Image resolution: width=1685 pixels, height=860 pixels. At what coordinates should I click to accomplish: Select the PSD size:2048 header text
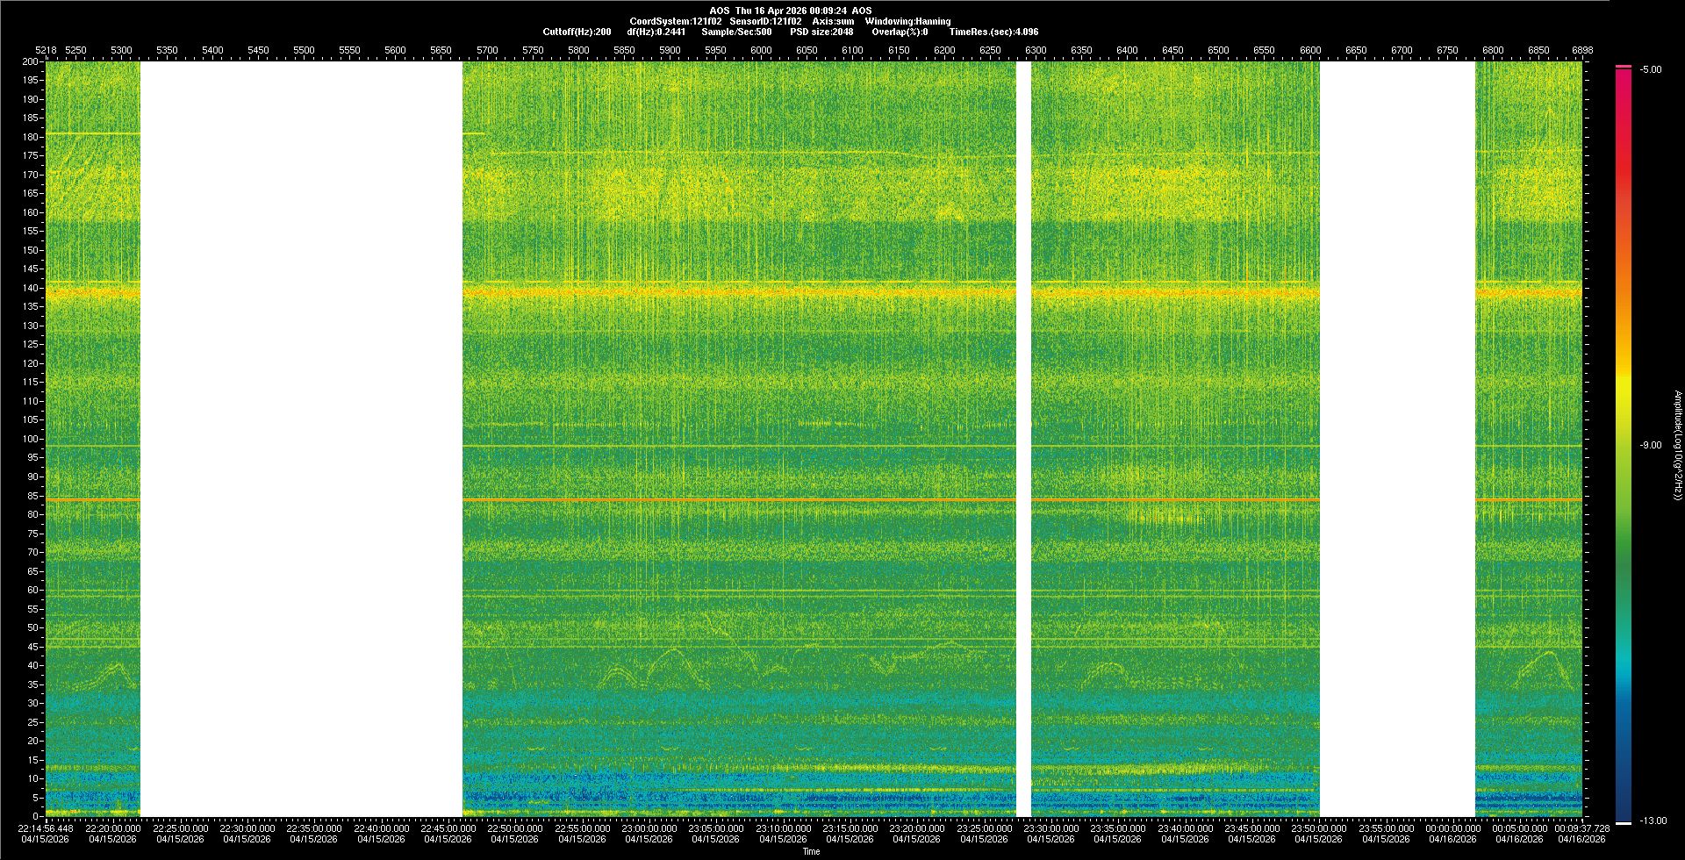click(x=821, y=32)
